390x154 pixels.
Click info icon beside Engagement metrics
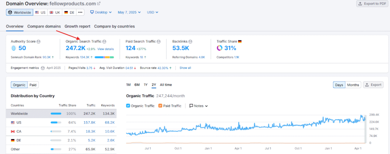[43, 68]
